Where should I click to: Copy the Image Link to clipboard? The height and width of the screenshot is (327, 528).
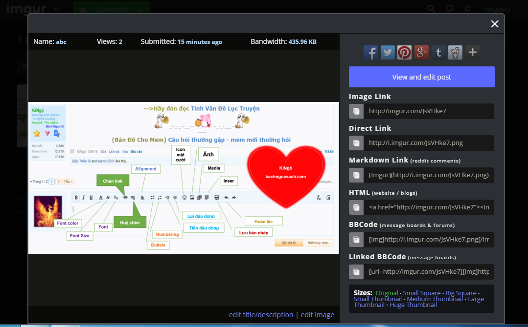click(356, 111)
